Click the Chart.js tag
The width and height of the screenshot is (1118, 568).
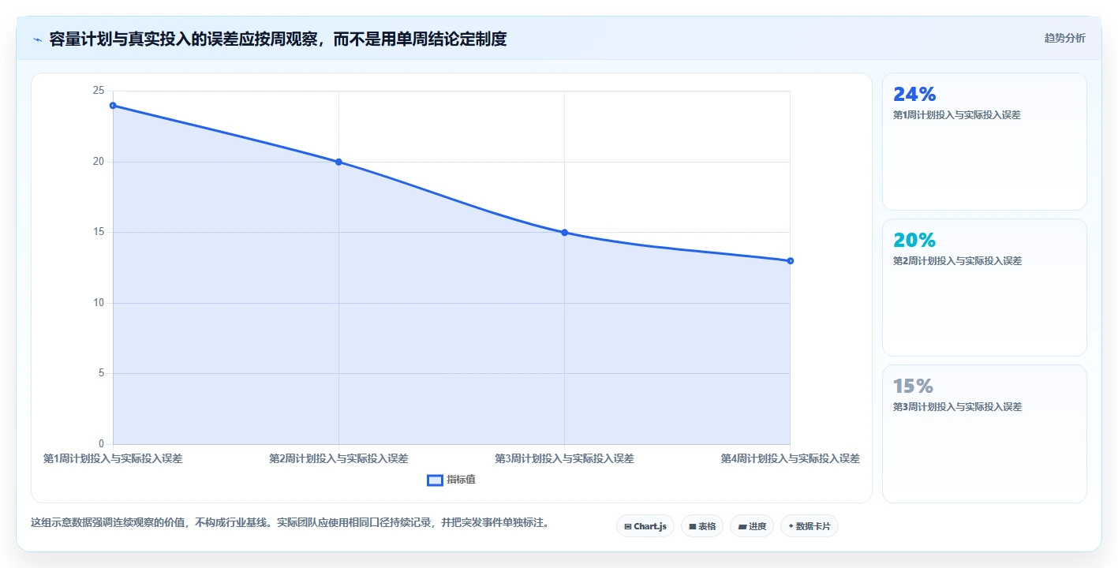[645, 526]
